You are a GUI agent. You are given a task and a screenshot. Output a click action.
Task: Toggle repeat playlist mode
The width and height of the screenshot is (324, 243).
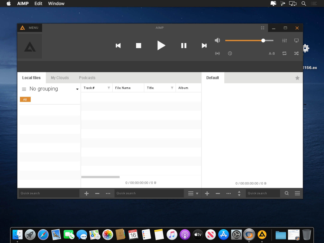284,53
